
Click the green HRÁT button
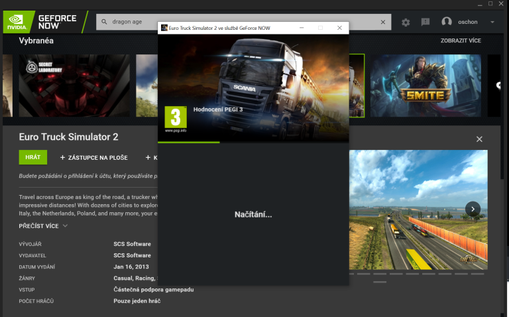tap(32, 157)
